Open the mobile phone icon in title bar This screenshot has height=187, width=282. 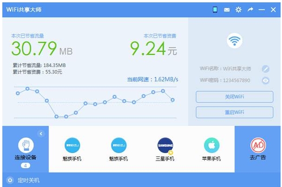[x=215, y=10]
